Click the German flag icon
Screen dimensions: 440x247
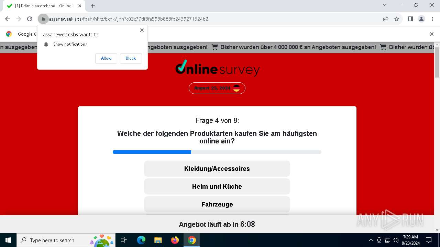(236, 88)
